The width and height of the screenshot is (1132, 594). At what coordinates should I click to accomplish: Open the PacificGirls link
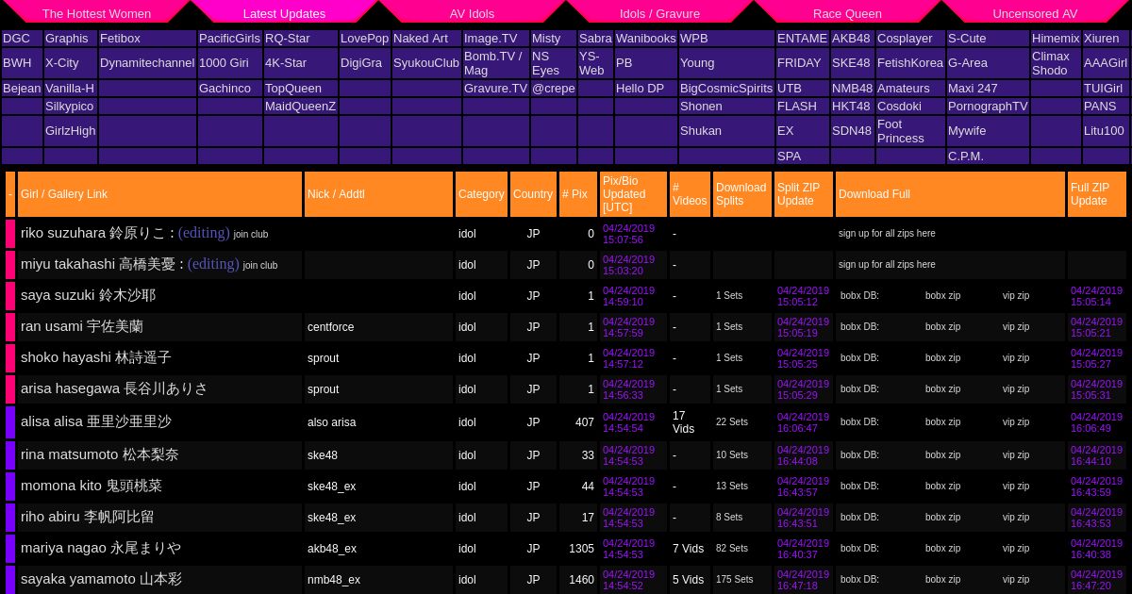click(x=229, y=39)
